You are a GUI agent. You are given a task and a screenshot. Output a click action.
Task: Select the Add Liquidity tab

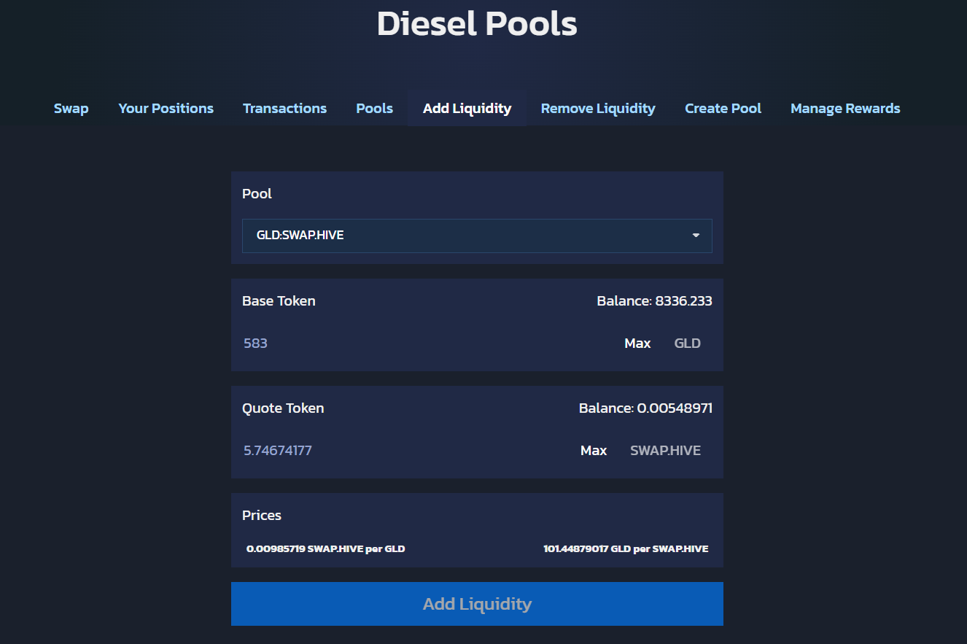click(467, 109)
